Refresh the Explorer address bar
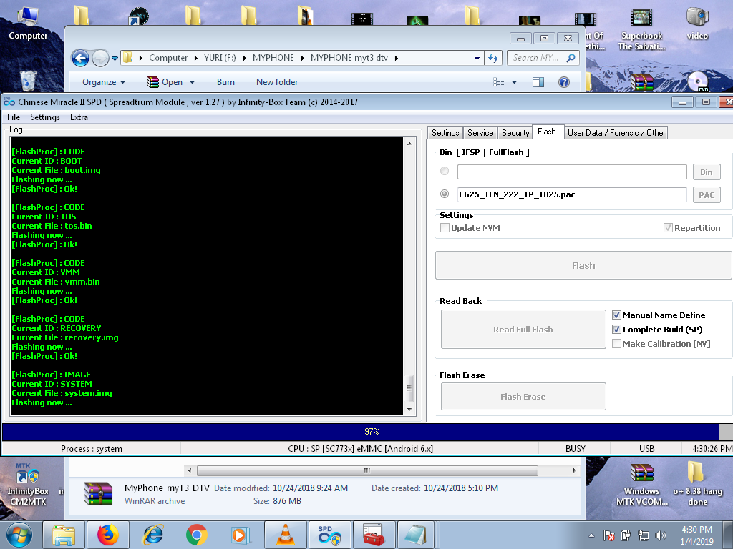The image size is (733, 549). click(x=493, y=58)
